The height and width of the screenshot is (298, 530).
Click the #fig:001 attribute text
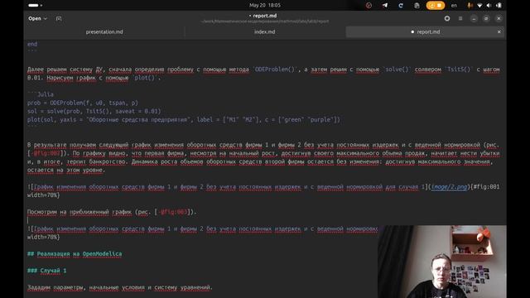tap(486, 187)
